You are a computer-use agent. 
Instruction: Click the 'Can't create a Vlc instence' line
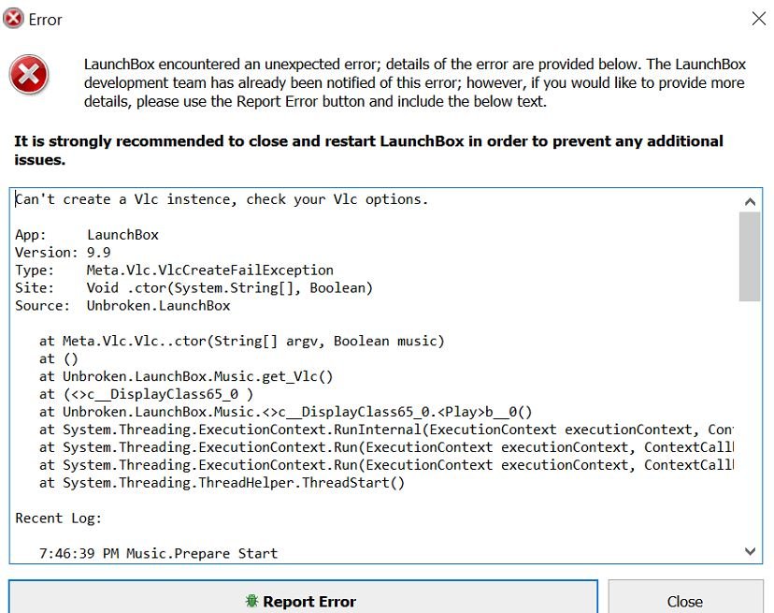coord(222,199)
